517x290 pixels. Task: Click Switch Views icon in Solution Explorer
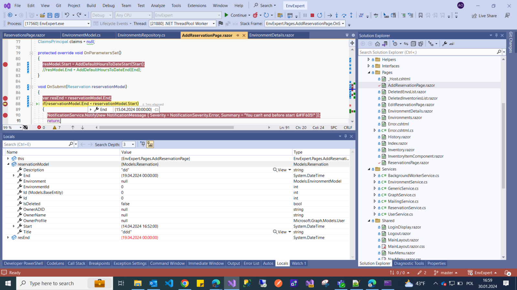tap(385, 44)
